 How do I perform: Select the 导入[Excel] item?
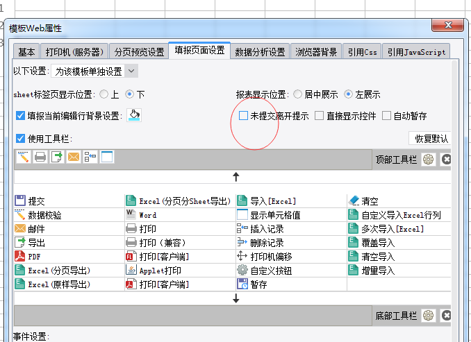pyautogui.click(x=291, y=200)
